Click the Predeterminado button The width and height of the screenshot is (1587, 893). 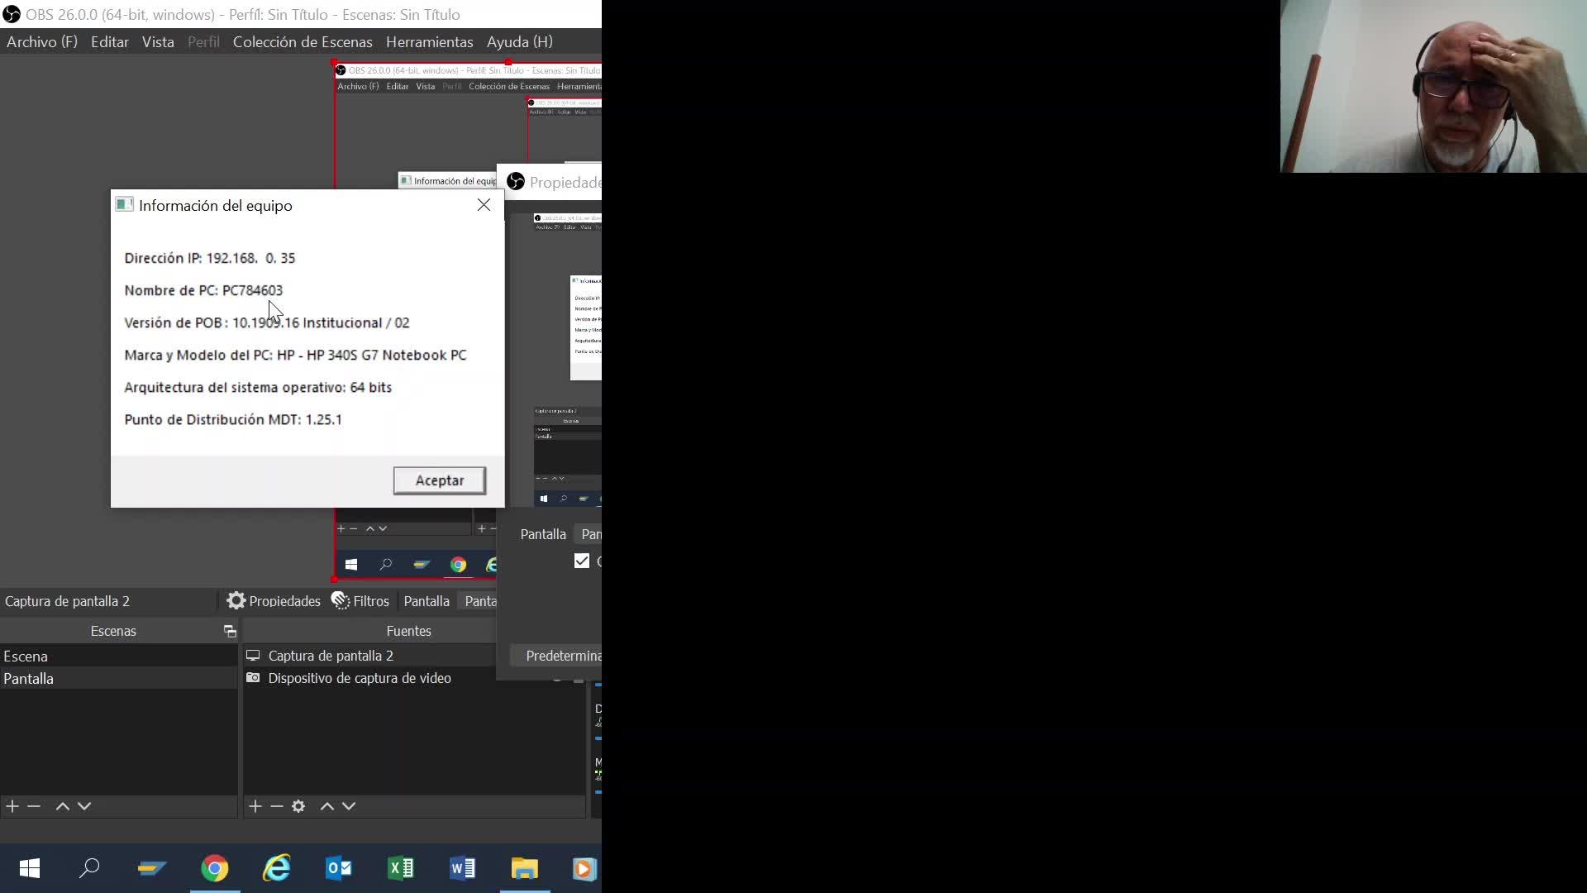tap(562, 656)
